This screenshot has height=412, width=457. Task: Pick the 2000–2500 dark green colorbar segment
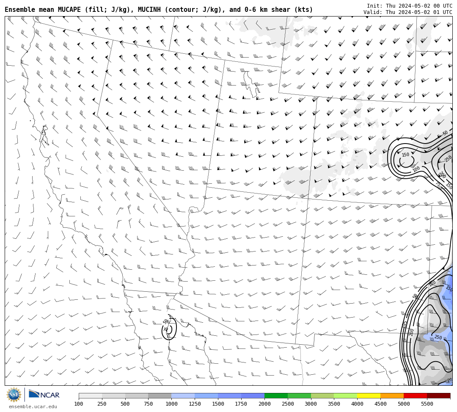click(276, 395)
